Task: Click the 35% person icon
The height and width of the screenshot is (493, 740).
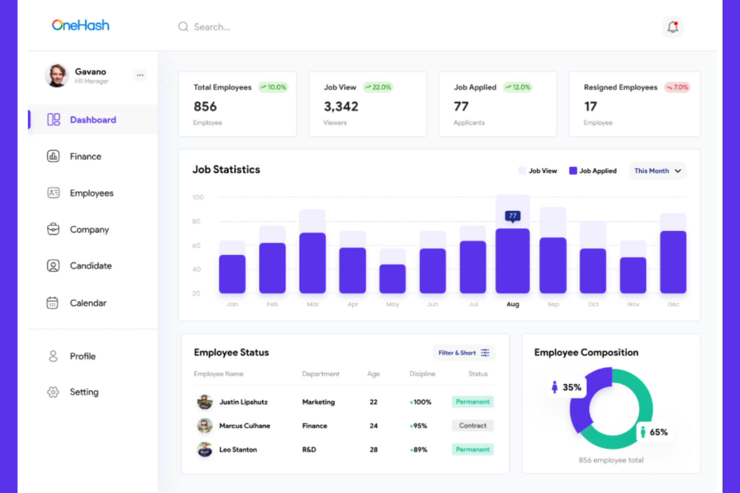Action: [554, 387]
